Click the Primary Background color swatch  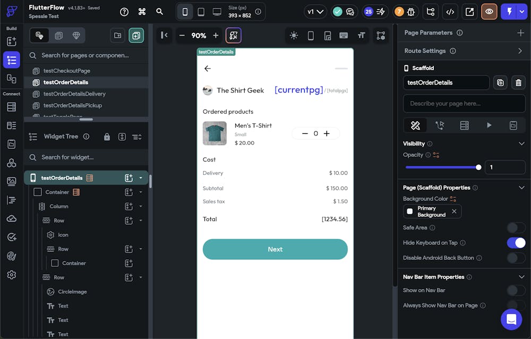coord(410,211)
